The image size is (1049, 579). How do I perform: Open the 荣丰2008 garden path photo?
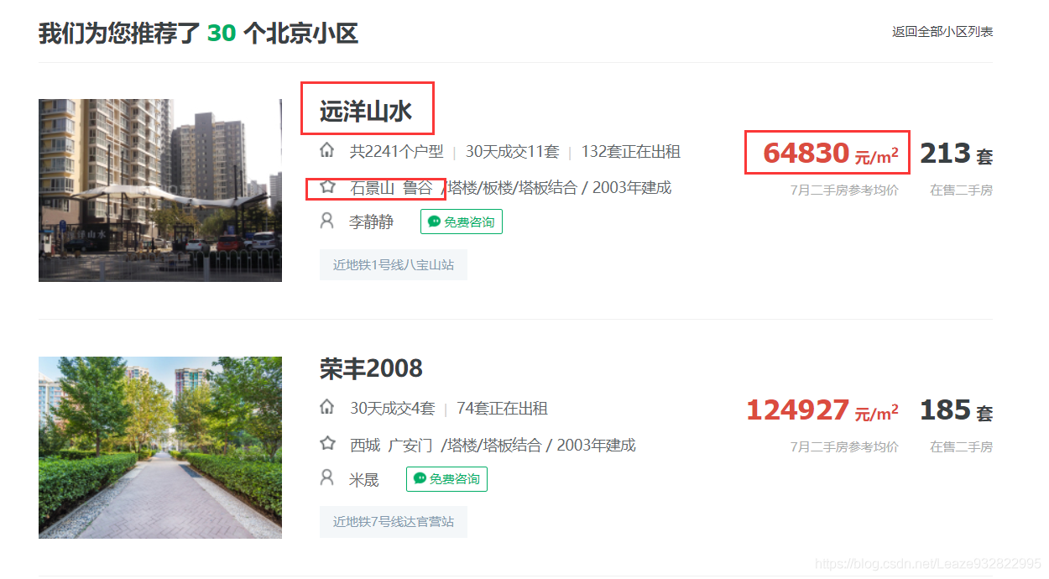pyautogui.click(x=160, y=447)
